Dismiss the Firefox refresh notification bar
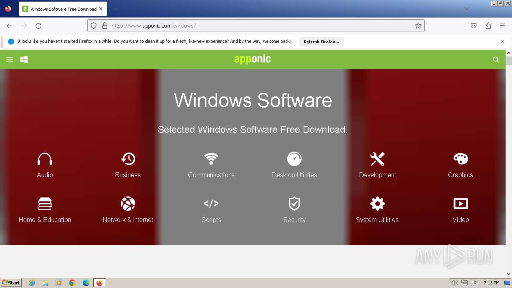Image resolution: width=512 pixels, height=288 pixels. 502,42
